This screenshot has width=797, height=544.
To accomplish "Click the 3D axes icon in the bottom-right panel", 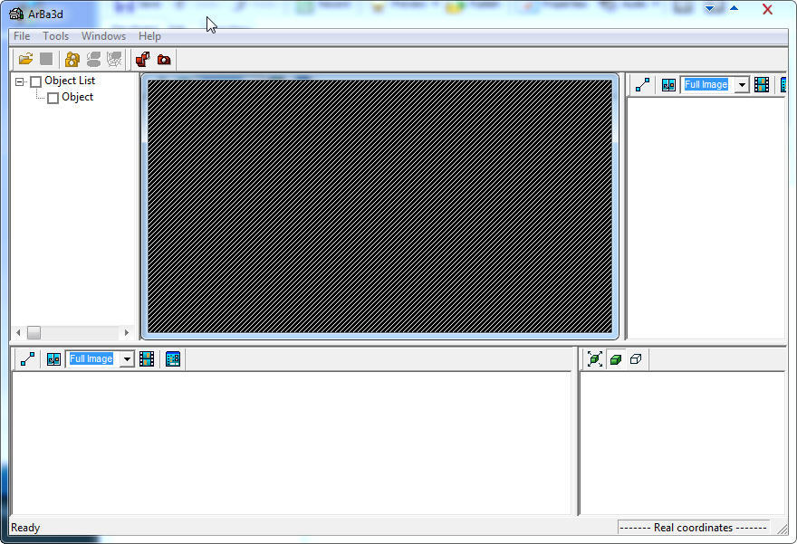I will [x=595, y=359].
